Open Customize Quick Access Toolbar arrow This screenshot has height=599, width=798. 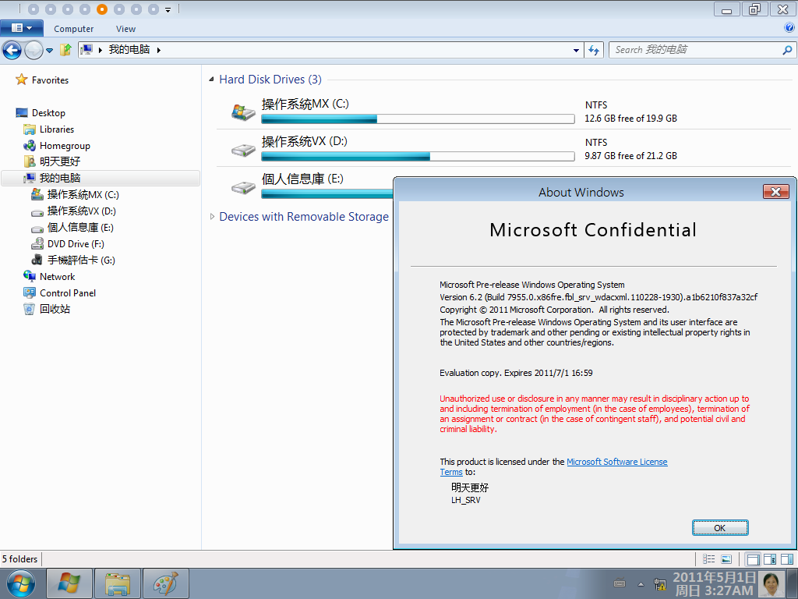tap(168, 9)
